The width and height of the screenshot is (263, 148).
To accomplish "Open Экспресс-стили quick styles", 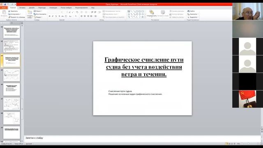I will tap(163, 14).
